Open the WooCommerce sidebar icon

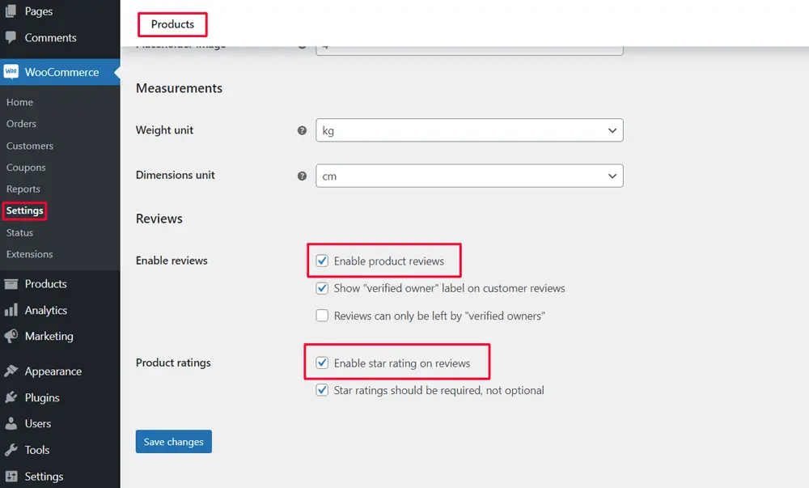coord(10,71)
